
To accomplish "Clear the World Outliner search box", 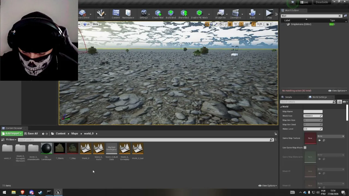I will pyautogui.click(x=340, y=16).
